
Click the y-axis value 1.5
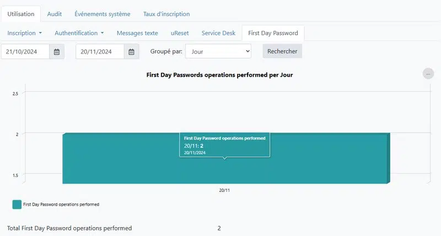point(15,175)
